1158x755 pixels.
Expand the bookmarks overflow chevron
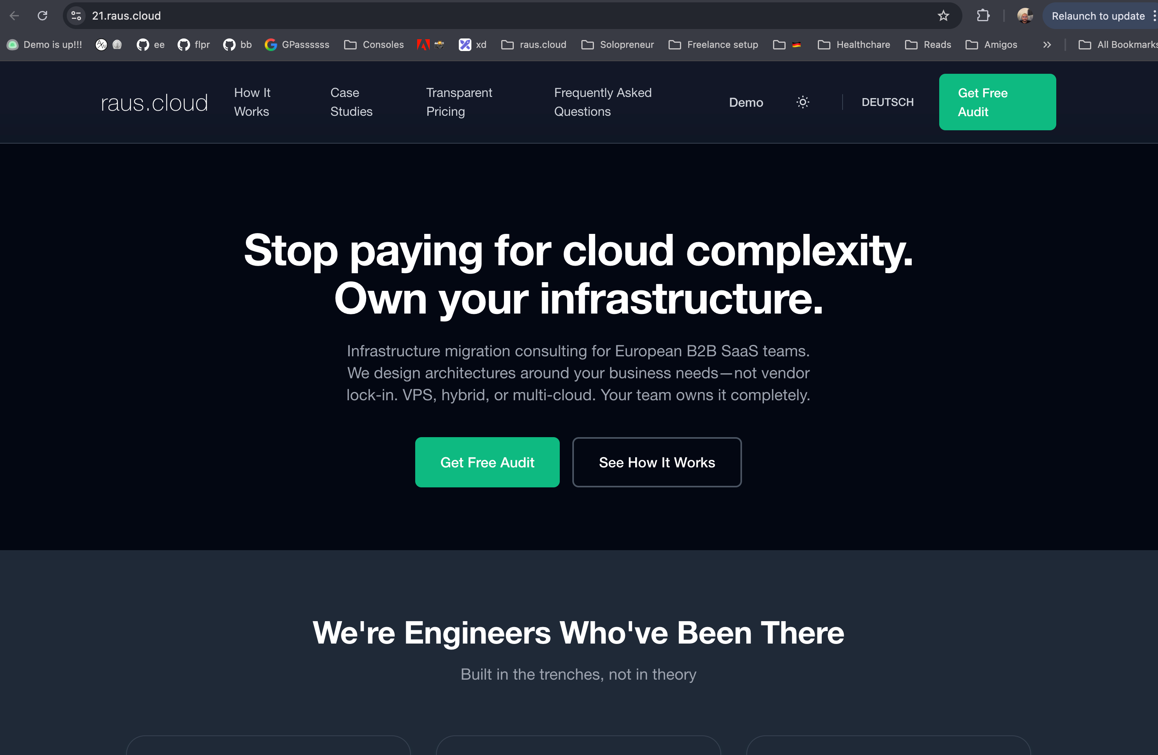click(1046, 45)
